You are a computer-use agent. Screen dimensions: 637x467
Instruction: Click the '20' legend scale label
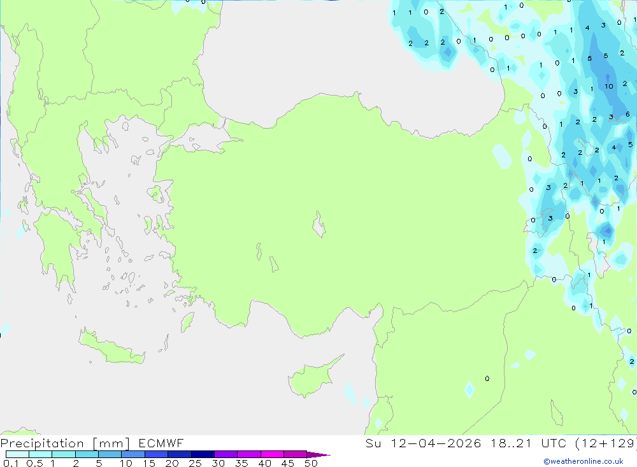click(x=172, y=463)
